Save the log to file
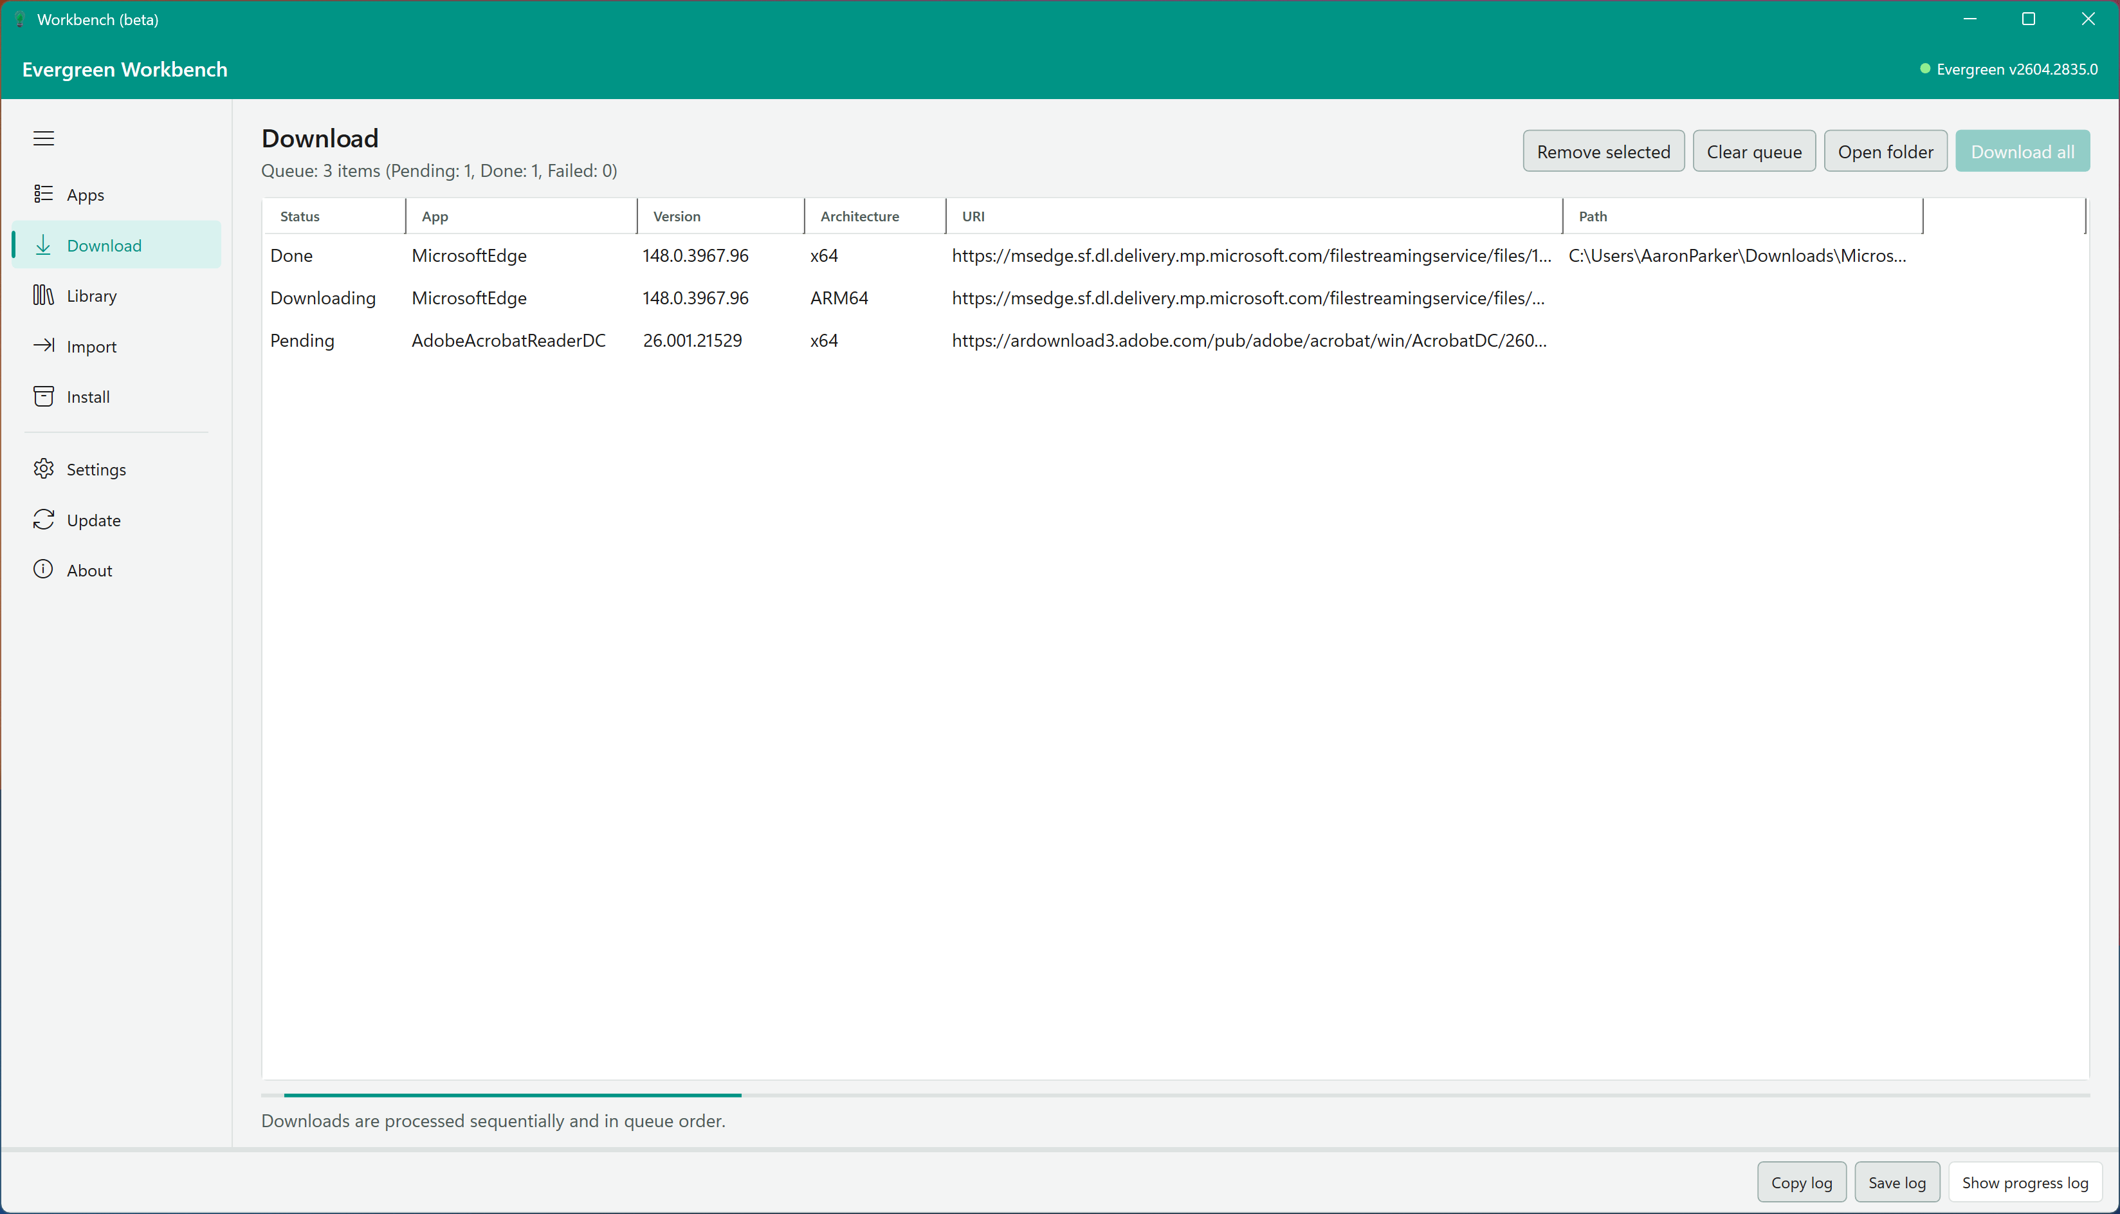 [x=1897, y=1182]
